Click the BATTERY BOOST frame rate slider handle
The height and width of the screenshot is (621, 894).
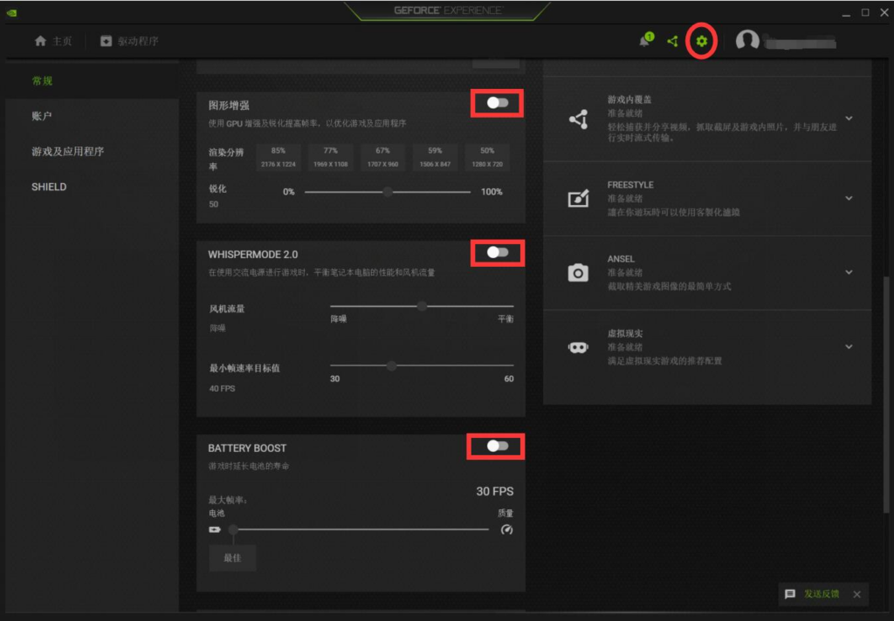(x=233, y=529)
